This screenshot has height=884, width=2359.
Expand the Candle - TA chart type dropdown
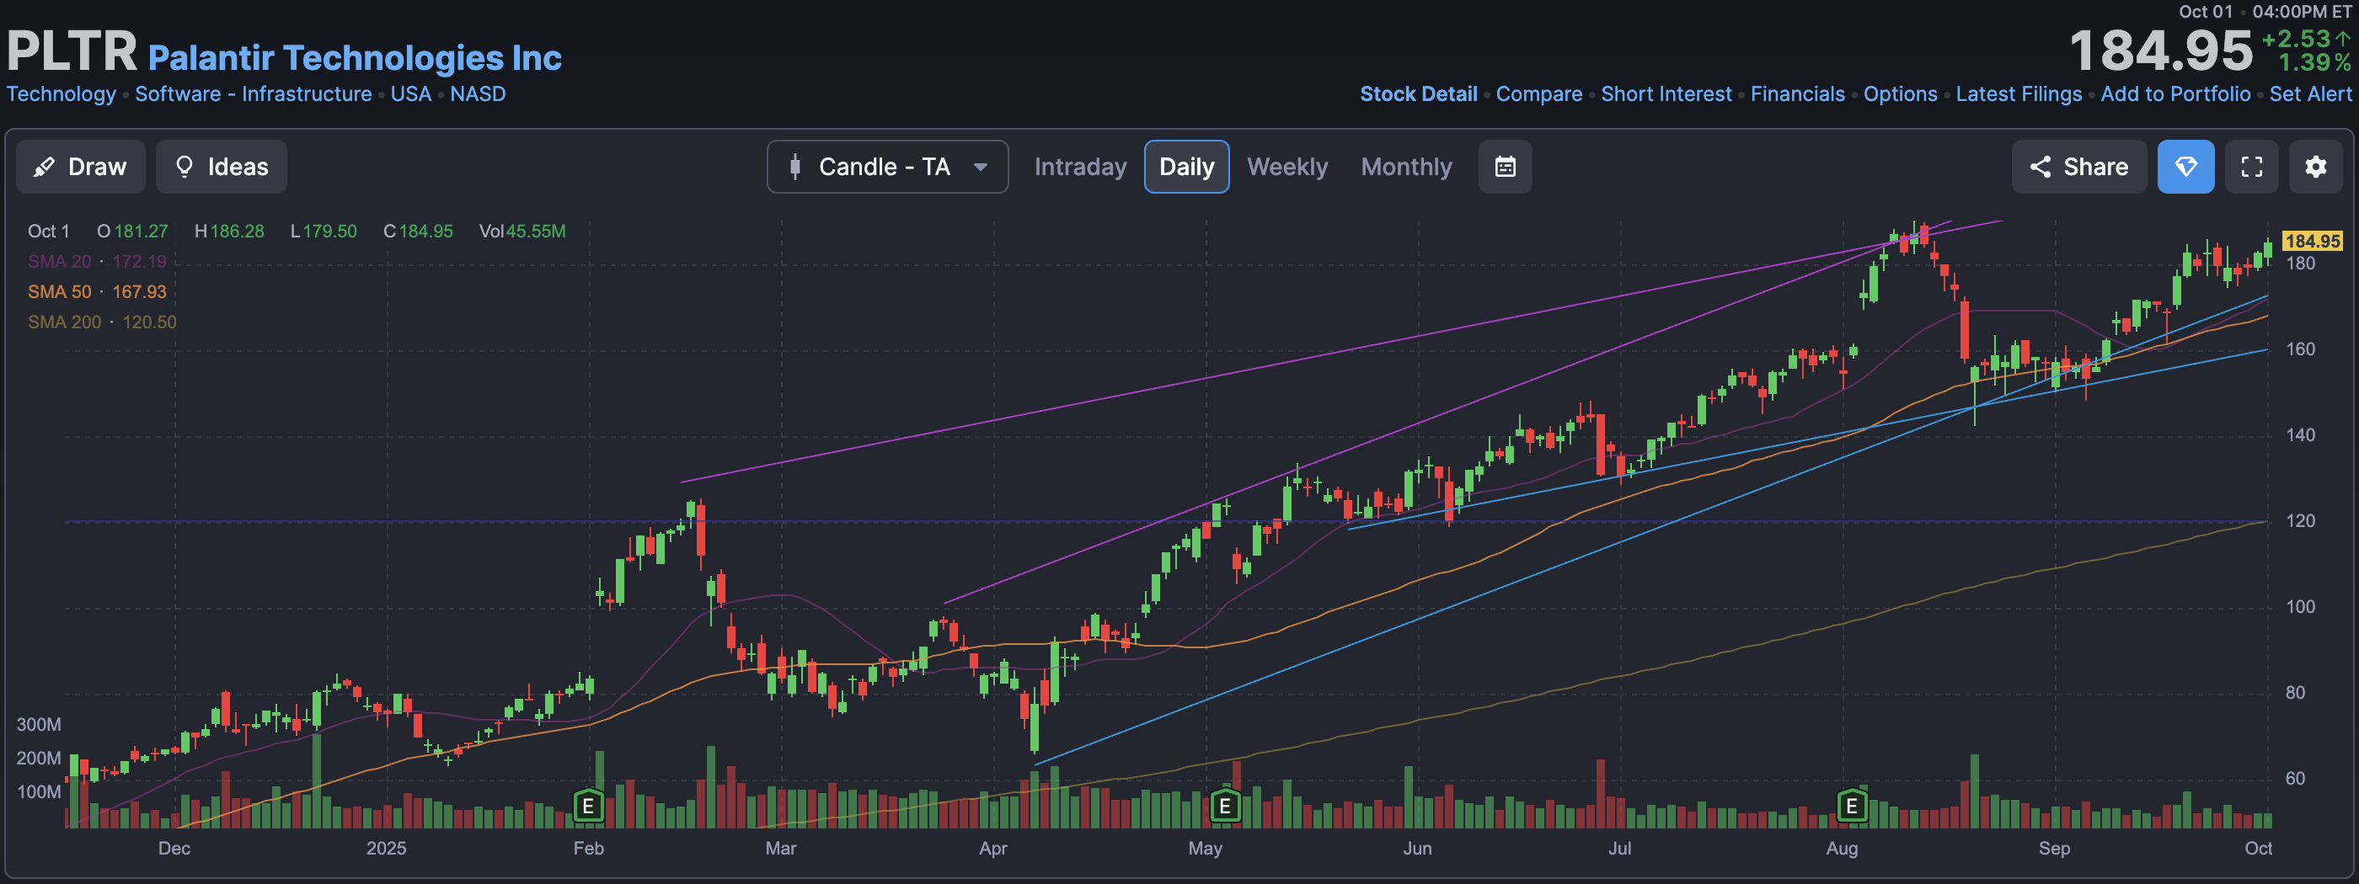pyautogui.click(x=887, y=167)
